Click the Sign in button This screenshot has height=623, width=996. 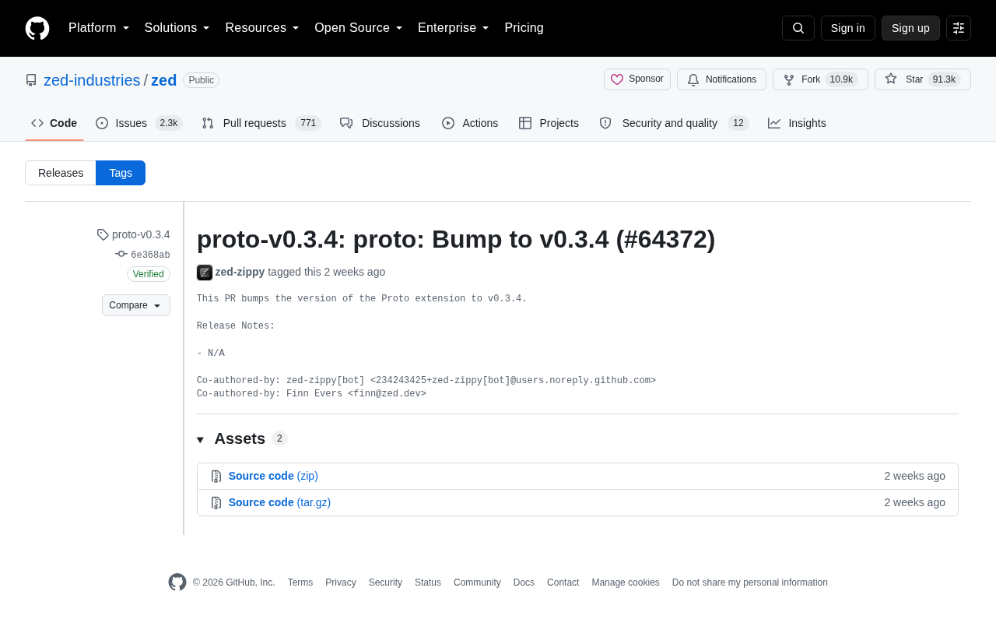pos(848,28)
